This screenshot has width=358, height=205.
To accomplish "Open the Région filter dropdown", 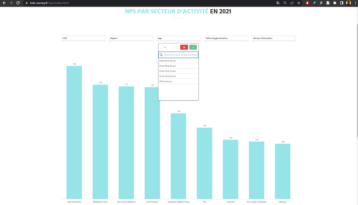I will pos(131,38).
